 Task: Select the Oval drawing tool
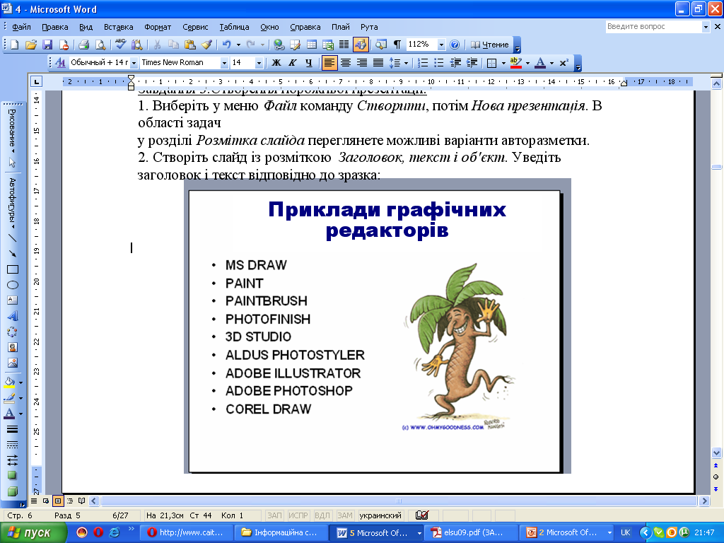coord(13,285)
